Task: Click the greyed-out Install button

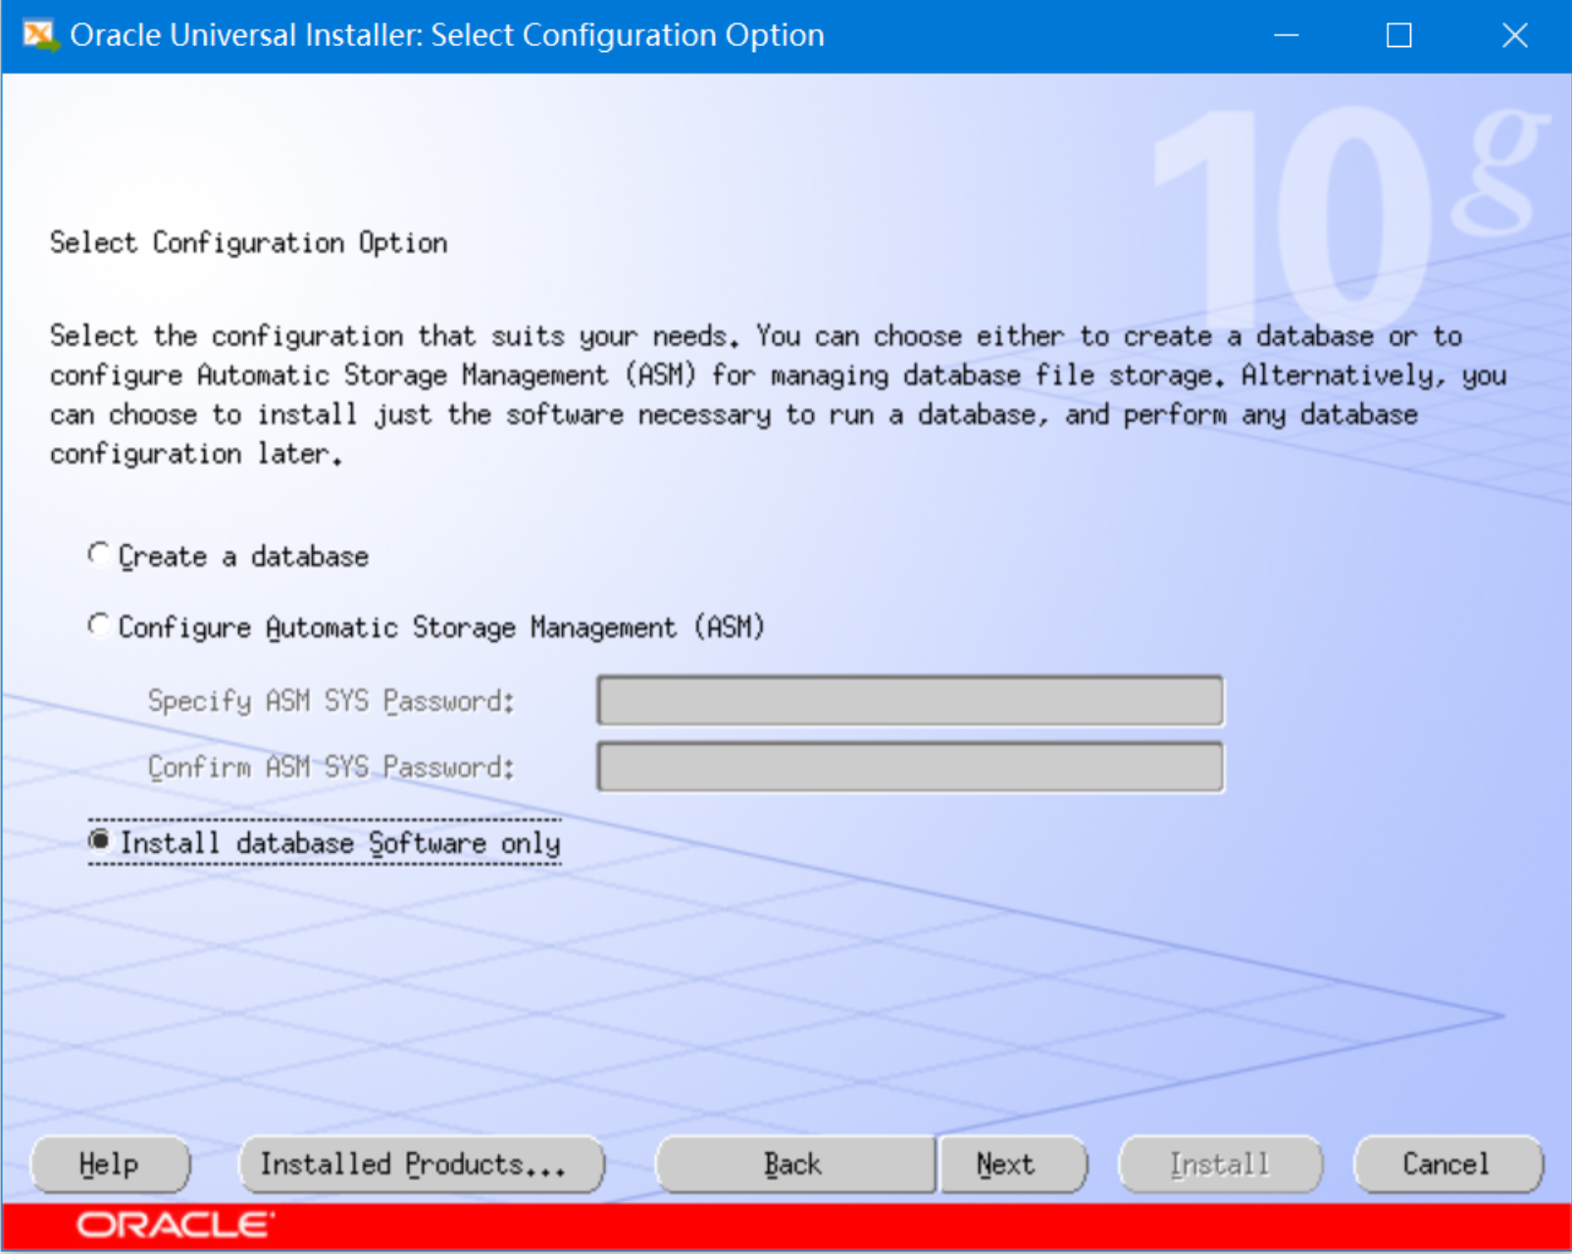Action: 1220,1164
